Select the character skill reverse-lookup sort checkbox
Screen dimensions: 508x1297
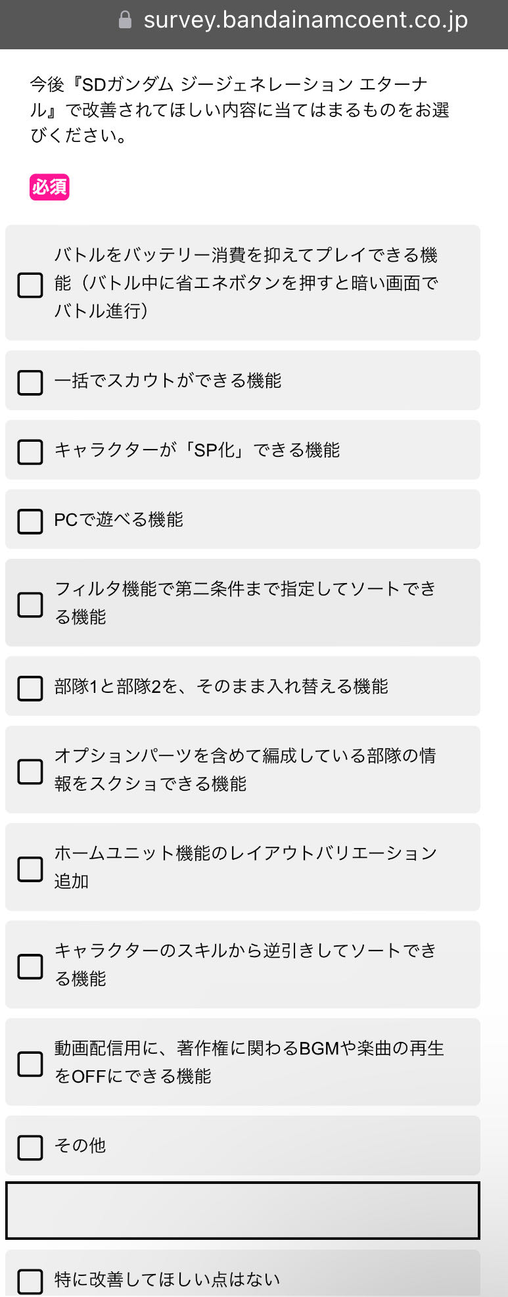click(x=30, y=966)
